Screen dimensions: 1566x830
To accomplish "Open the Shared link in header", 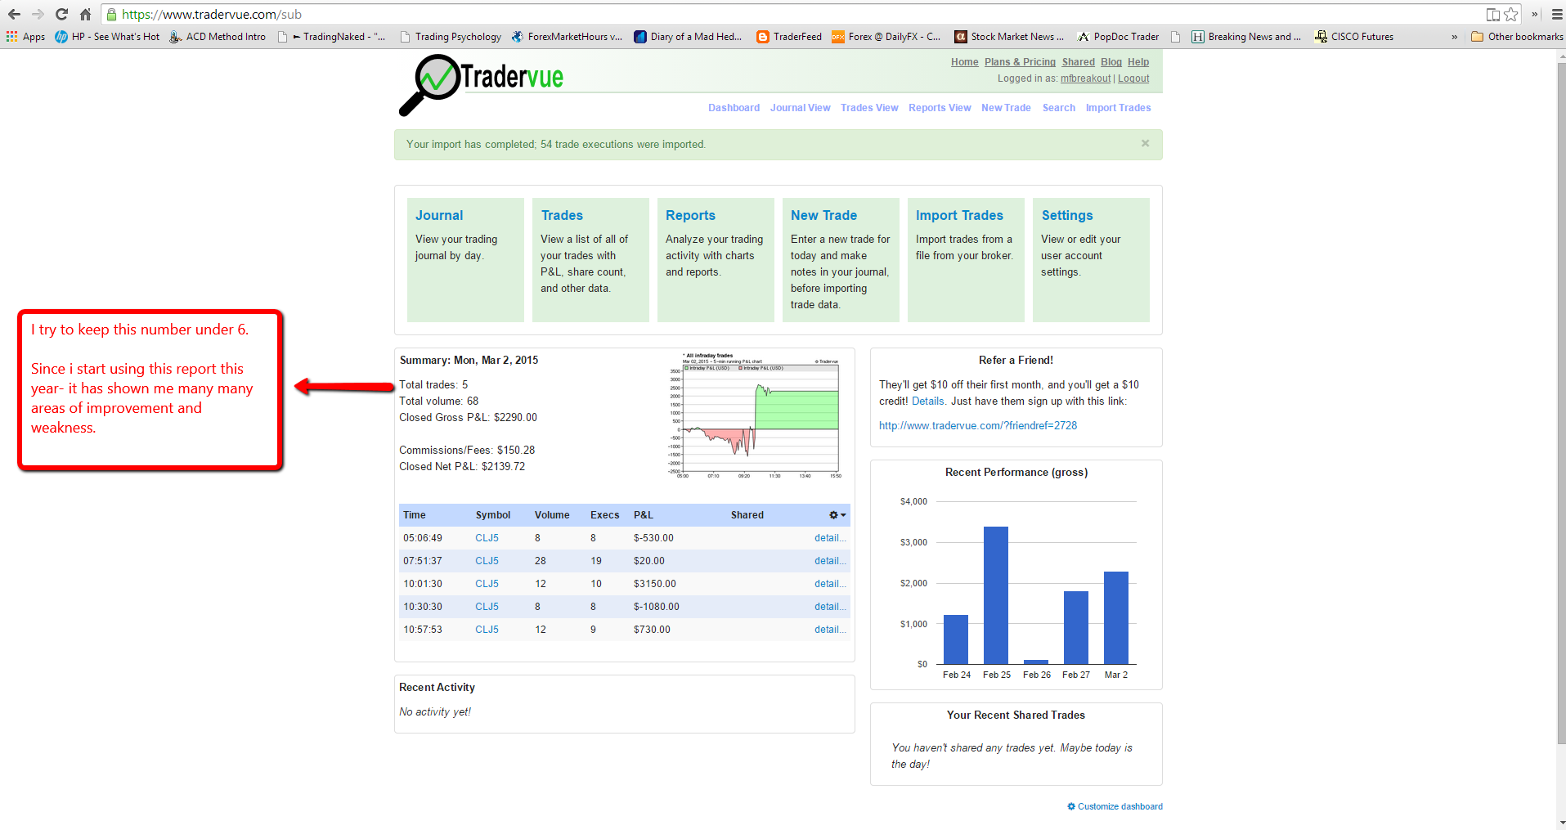I will pos(1078,62).
